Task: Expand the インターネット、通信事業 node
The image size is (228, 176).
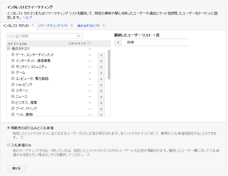Action: pyautogui.click(x=13, y=61)
